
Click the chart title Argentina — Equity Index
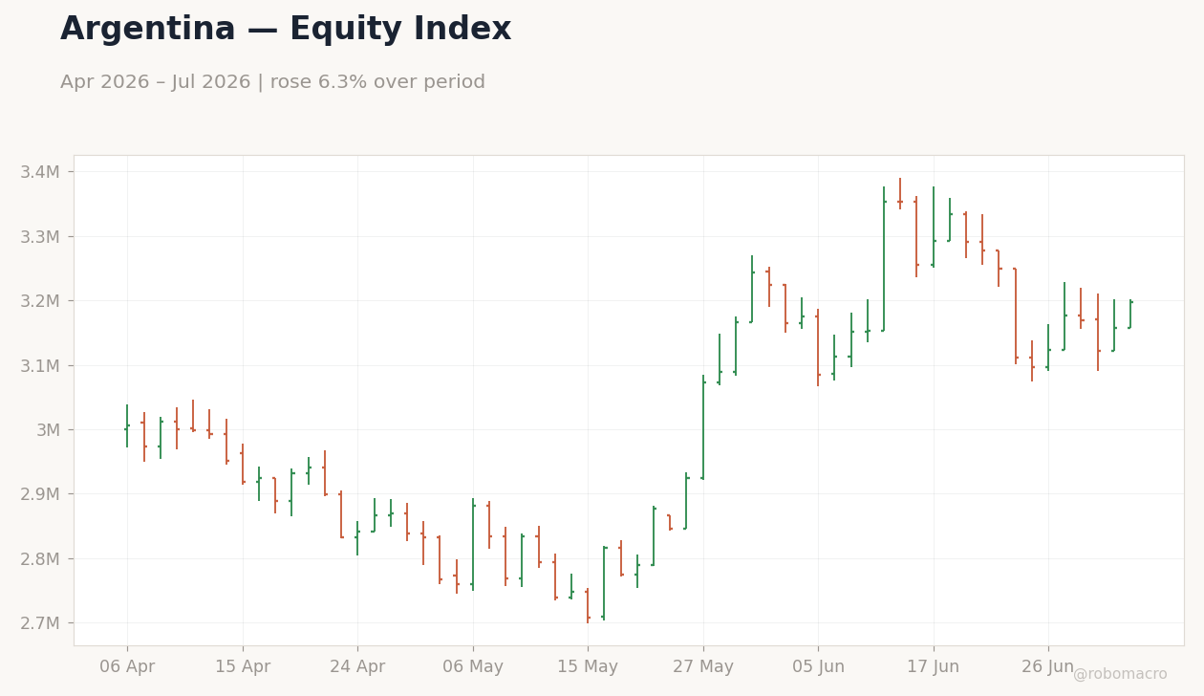286,30
